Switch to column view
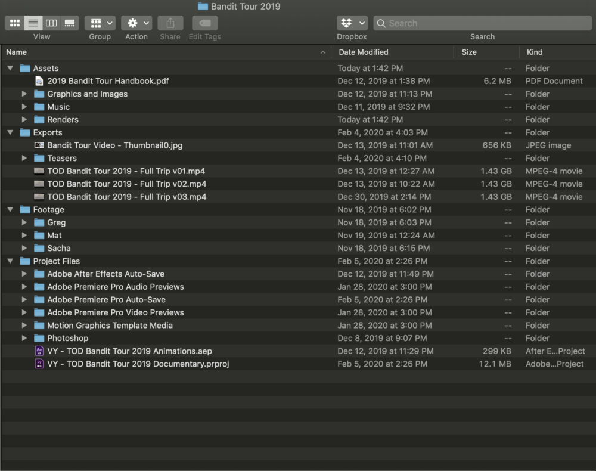 point(51,23)
